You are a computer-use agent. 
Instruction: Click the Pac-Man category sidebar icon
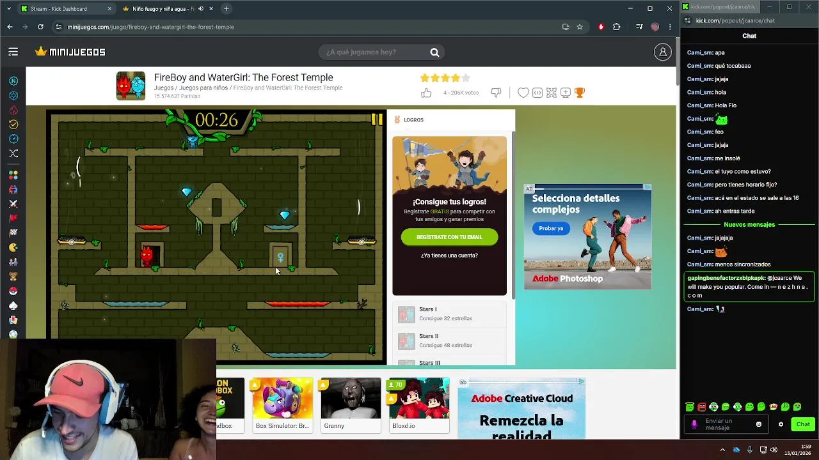(x=13, y=247)
